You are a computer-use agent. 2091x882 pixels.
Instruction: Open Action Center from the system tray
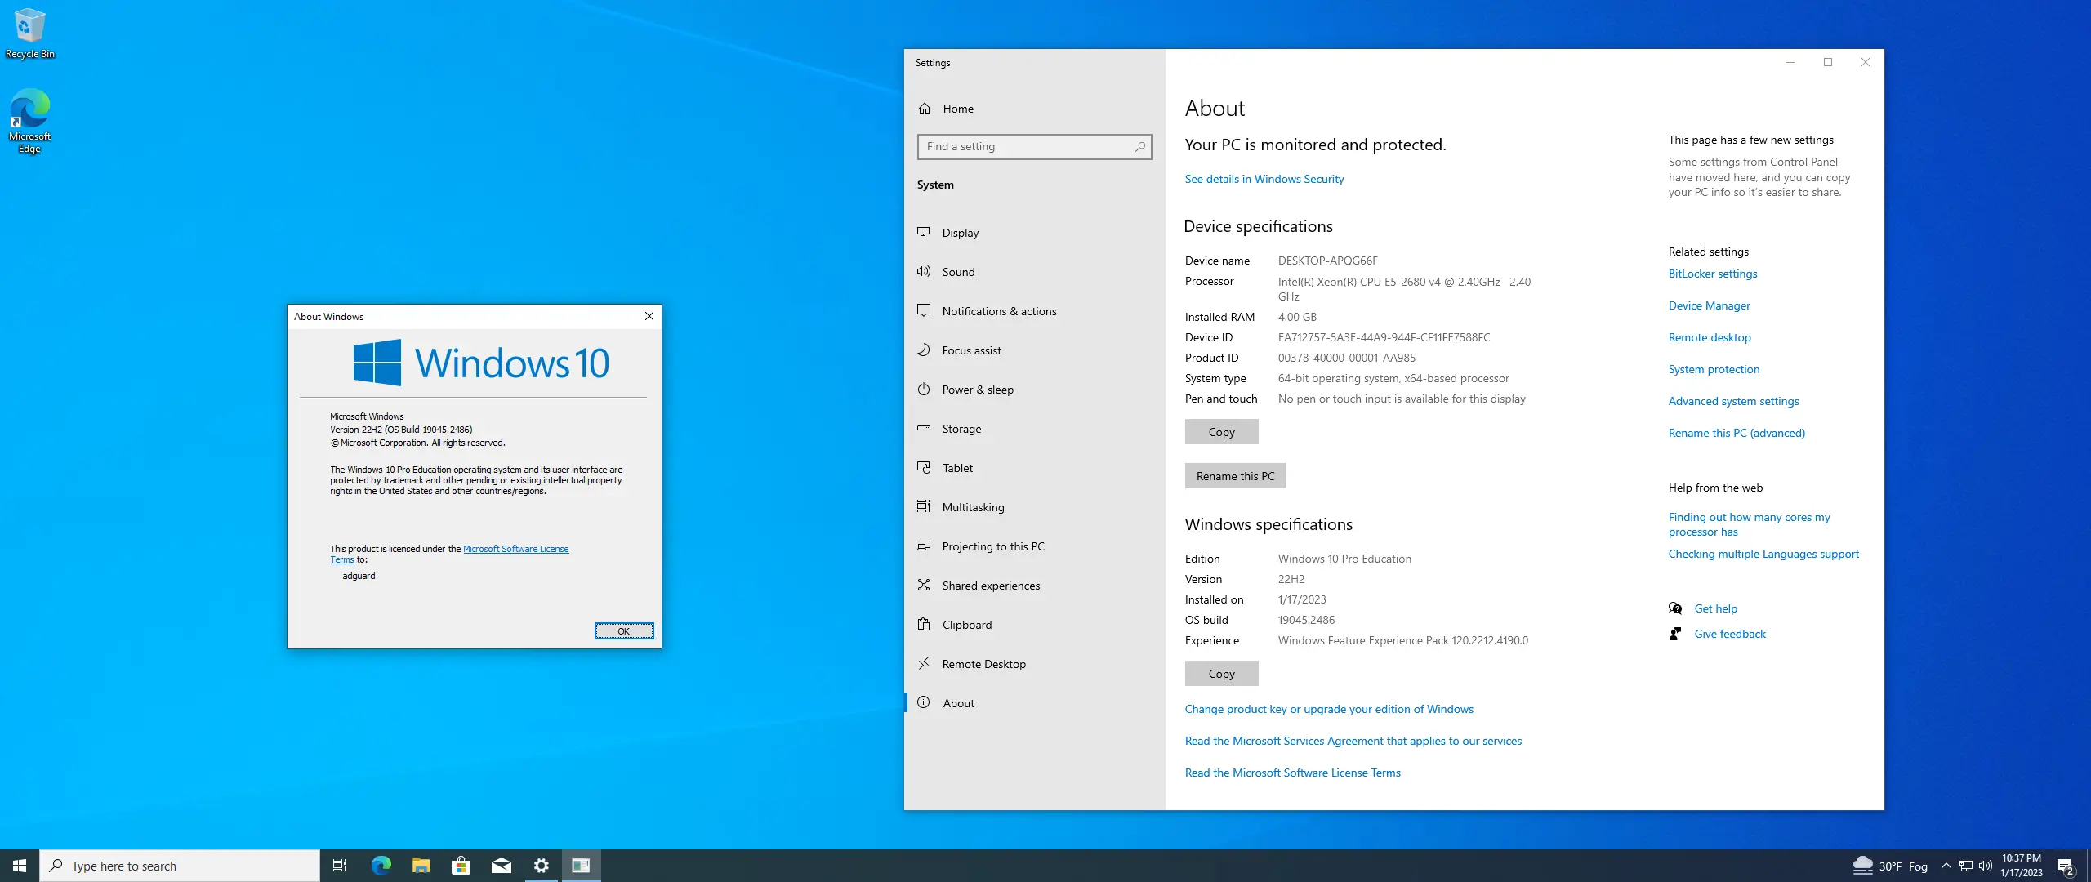pyautogui.click(x=2066, y=865)
